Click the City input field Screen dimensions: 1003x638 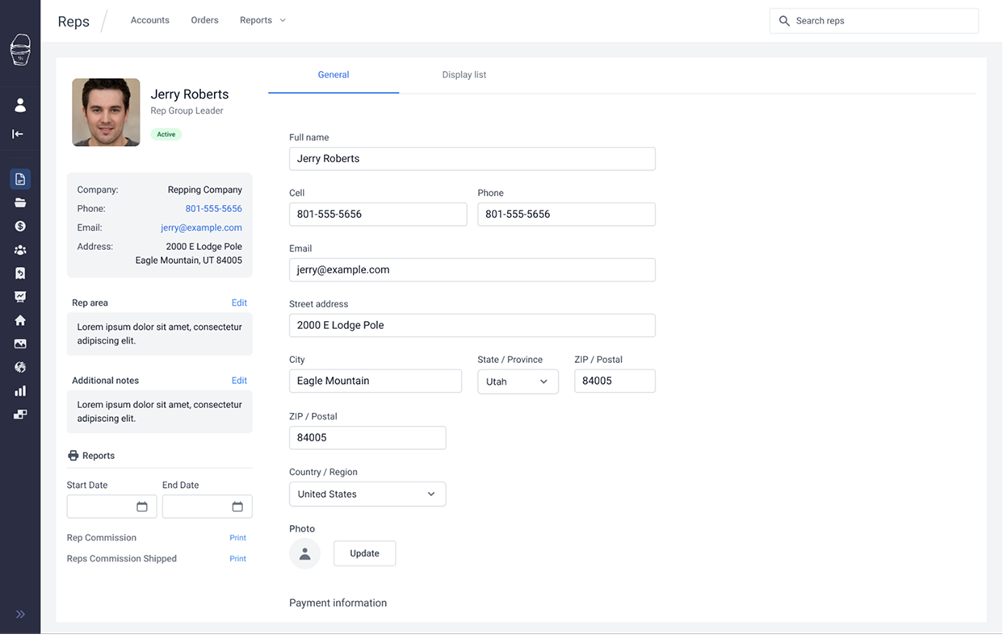tap(376, 382)
